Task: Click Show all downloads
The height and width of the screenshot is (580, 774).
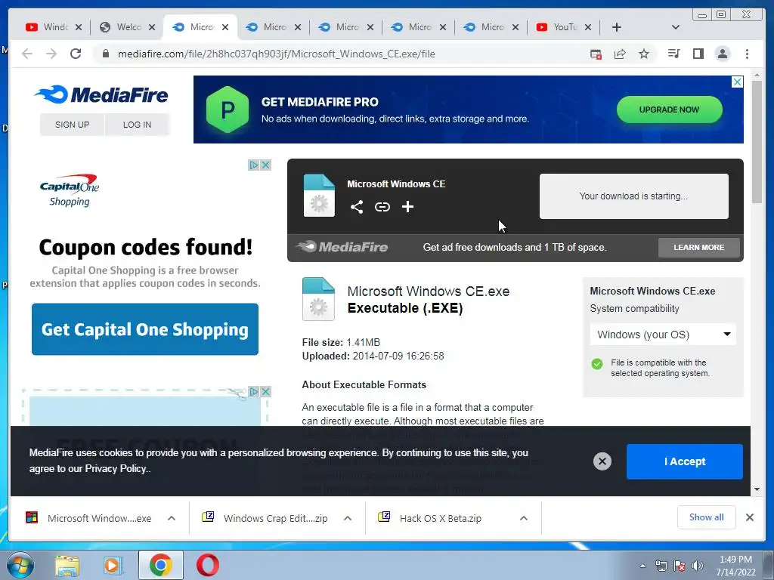Action: coord(707,517)
